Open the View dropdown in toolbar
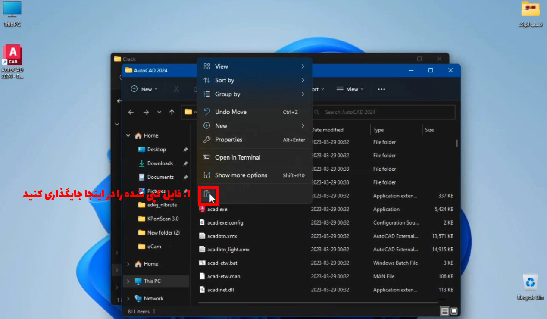The image size is (547, 319). (x=350, y=89)
